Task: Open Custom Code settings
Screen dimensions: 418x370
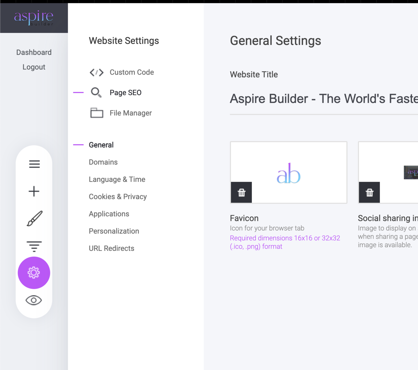Action: pyautogui.click(x=132, y=72)
